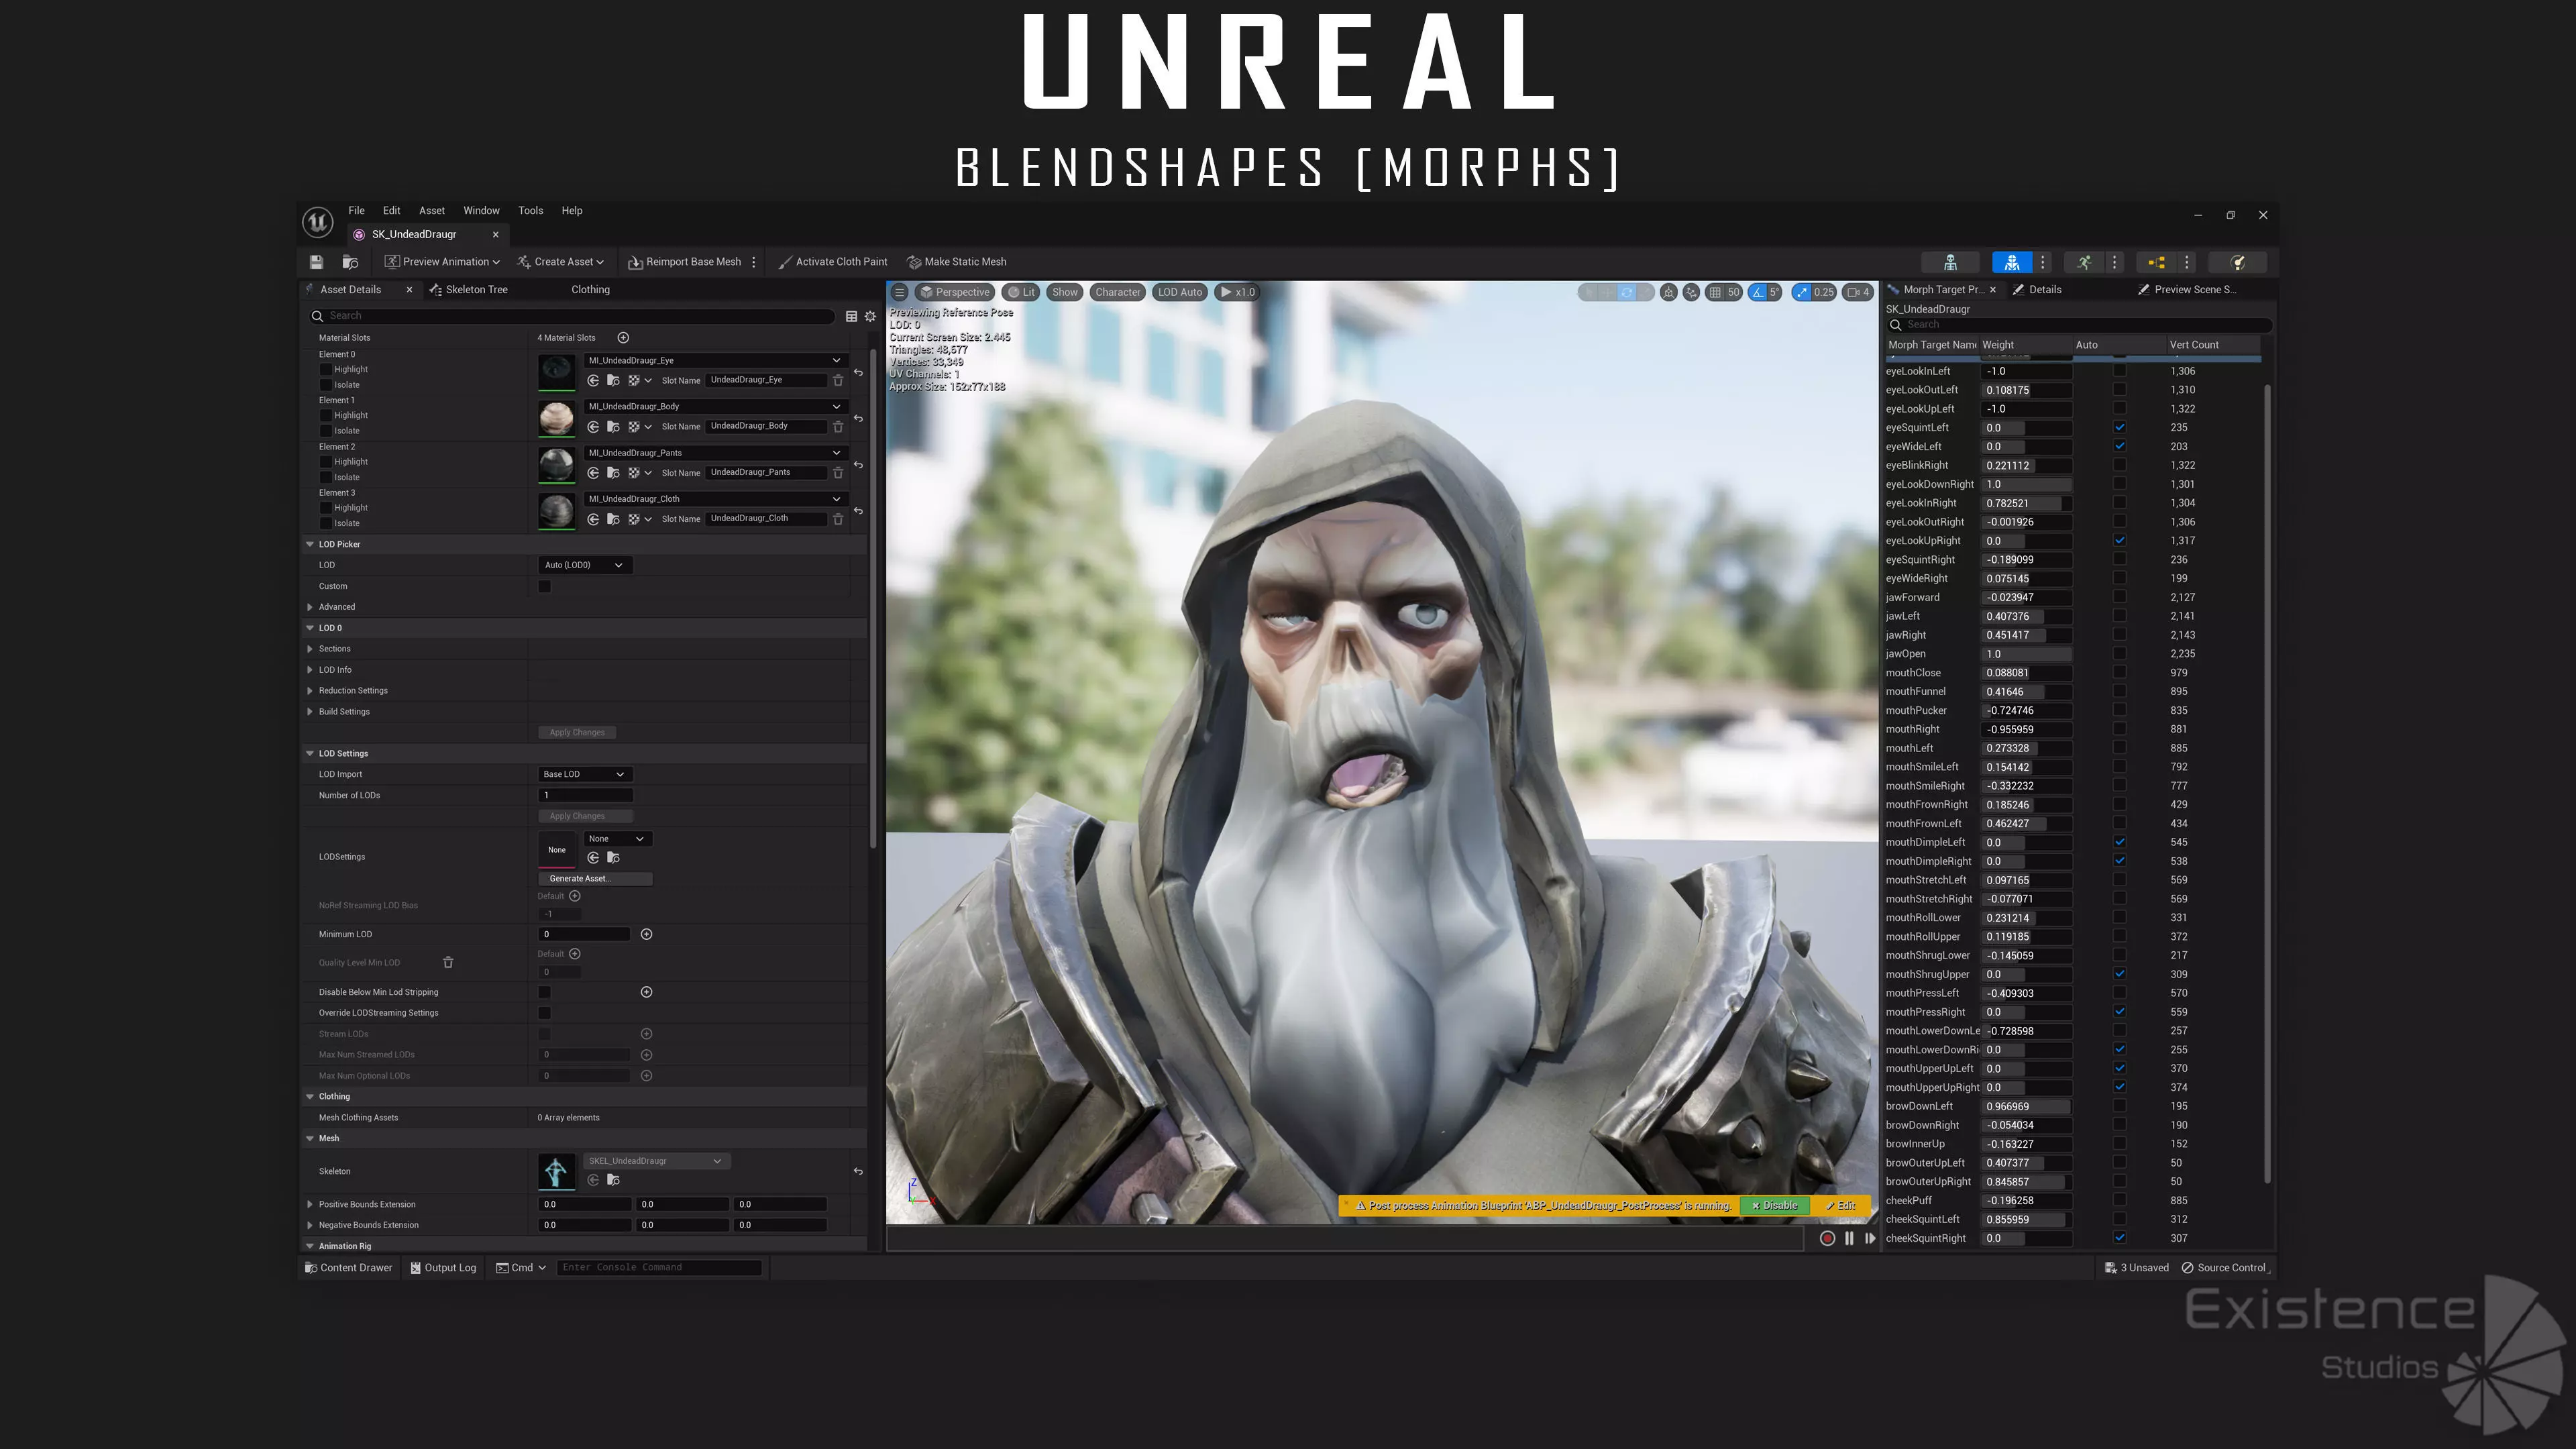The height and width of the screenshot is (1449, 2576).
Task: Toggle grid snapping icon near 50
Action: [x=1715, y=292]
